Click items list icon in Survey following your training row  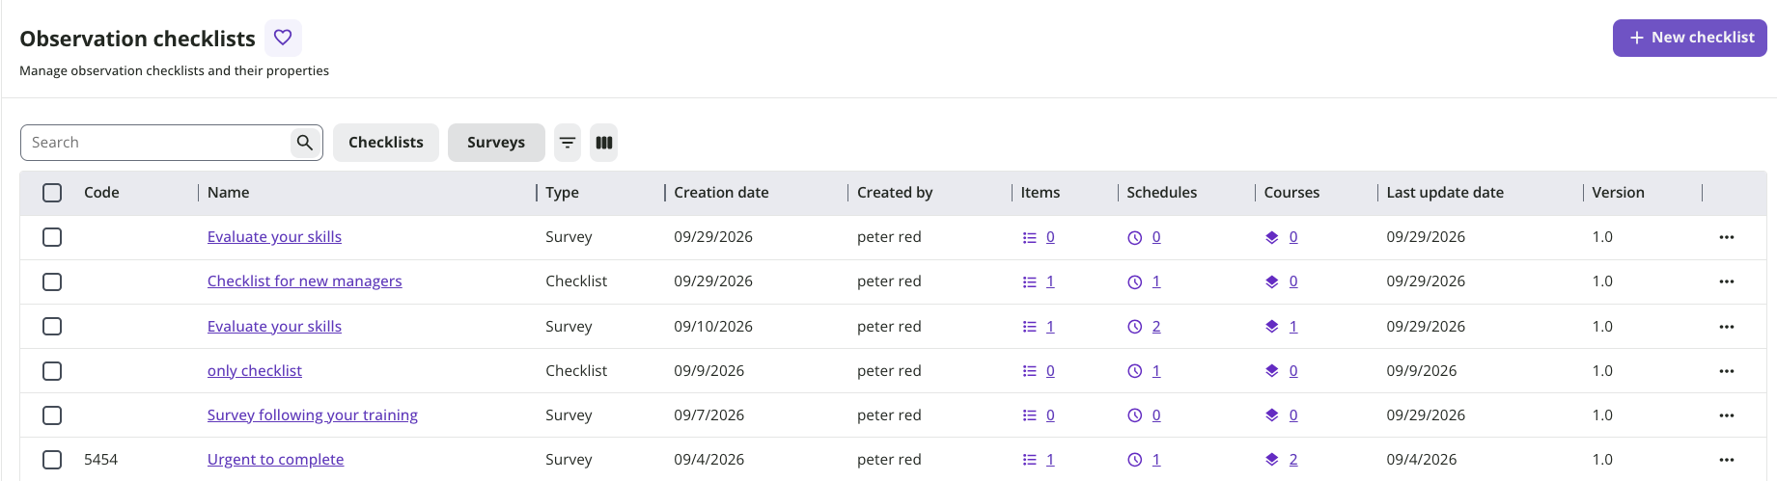tap(1030, 415)
